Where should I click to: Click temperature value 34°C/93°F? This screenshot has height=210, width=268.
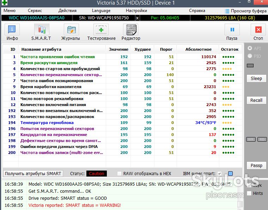coord(206,123)
